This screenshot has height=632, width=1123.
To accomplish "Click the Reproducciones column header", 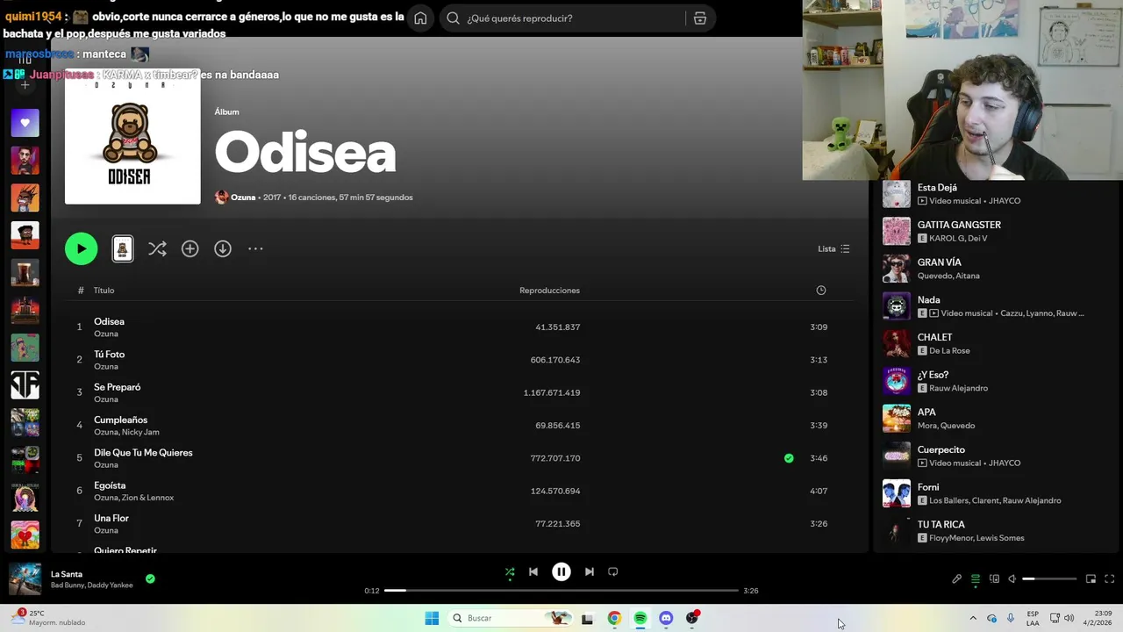I will 549,291.
